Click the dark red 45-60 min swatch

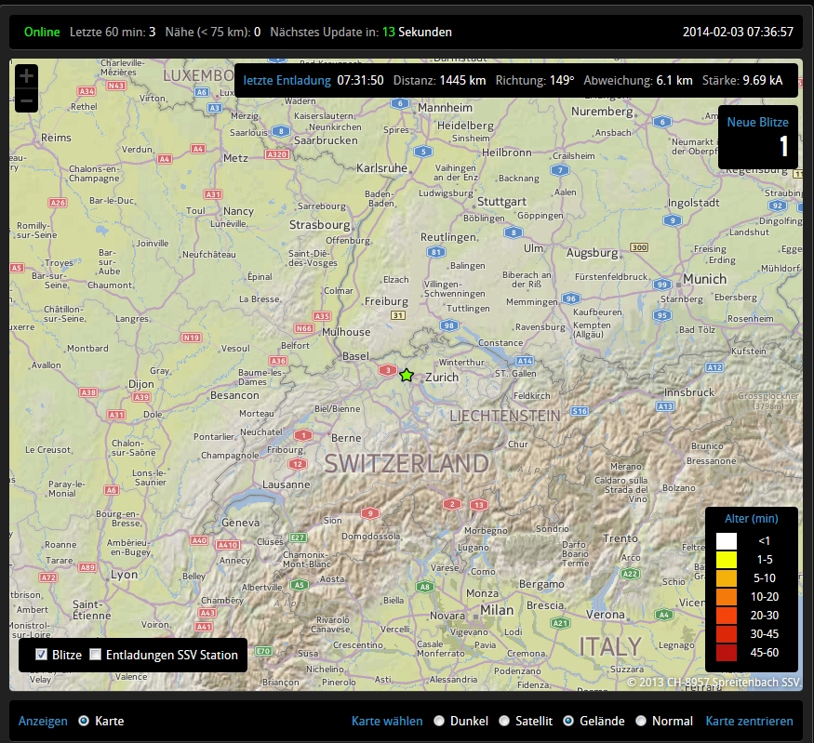pos(726,652)
